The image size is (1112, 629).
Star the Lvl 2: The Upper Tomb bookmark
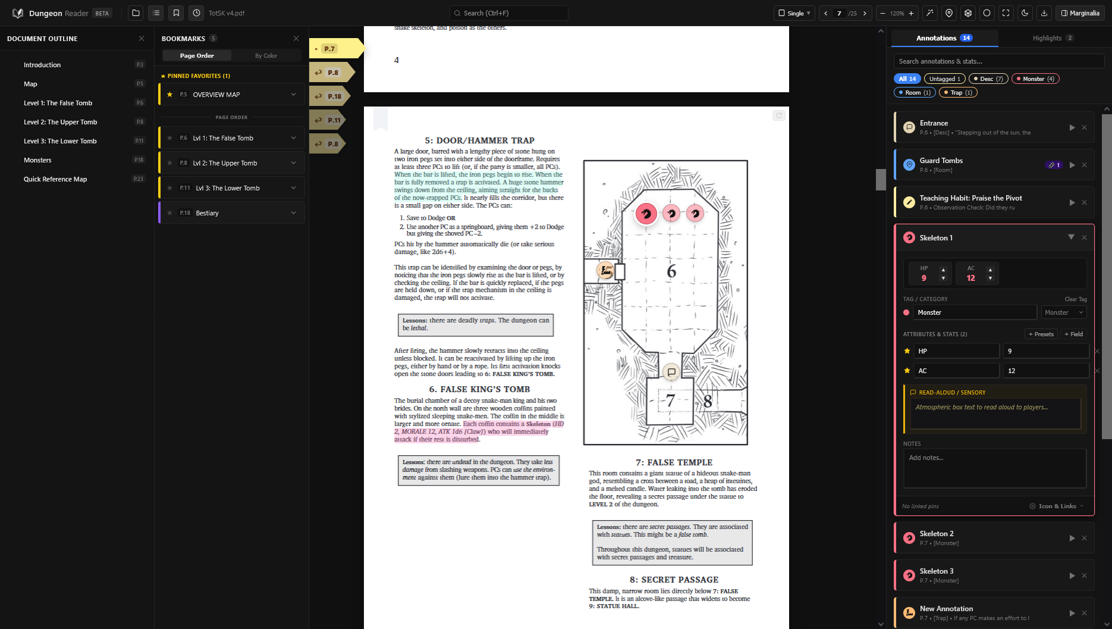tap(169, 163)
